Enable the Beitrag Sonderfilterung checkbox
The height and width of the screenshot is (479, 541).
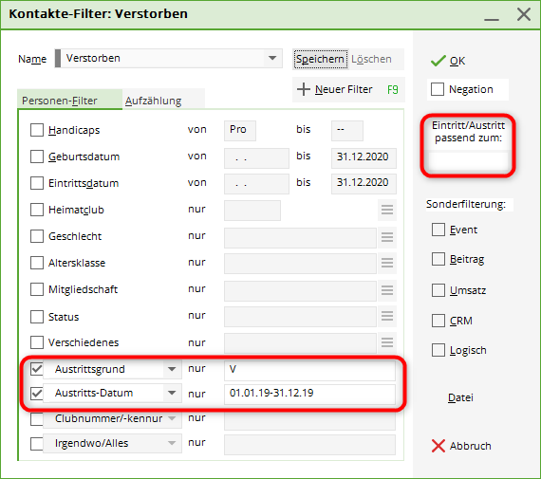[x=438, y=259]
